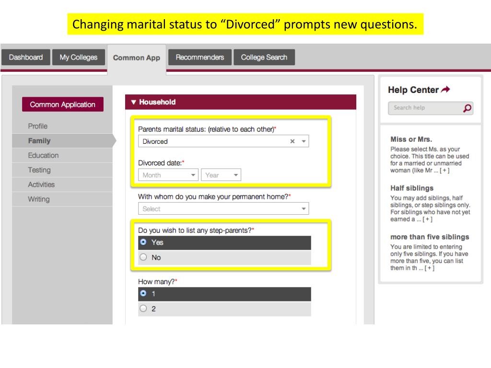This screenshot has width=491, height=368.
Task: Switch to the Common App tab
Action: (137, 58)
